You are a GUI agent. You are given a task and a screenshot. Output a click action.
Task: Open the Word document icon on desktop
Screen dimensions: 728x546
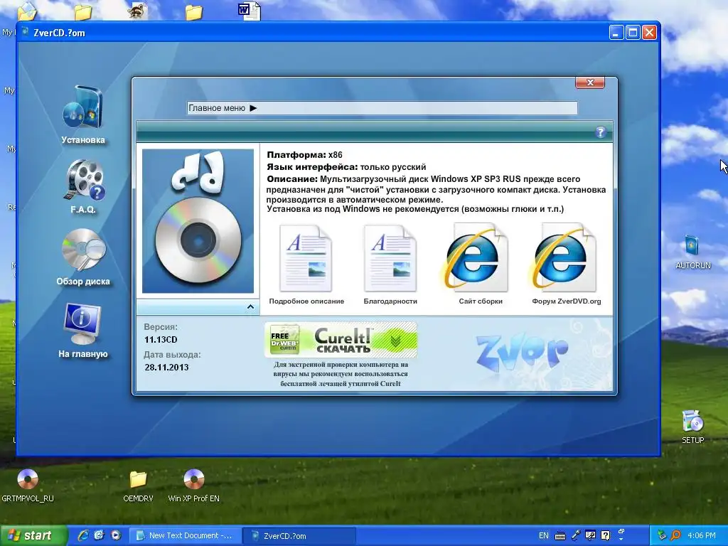[249, 11]
